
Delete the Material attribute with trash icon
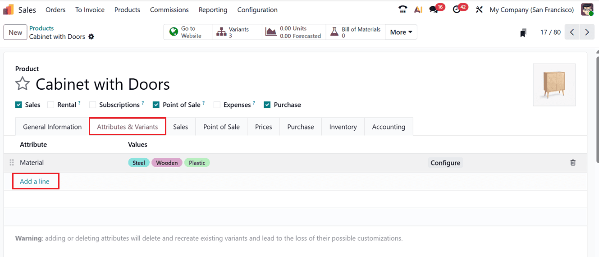[x=573, y=163]
